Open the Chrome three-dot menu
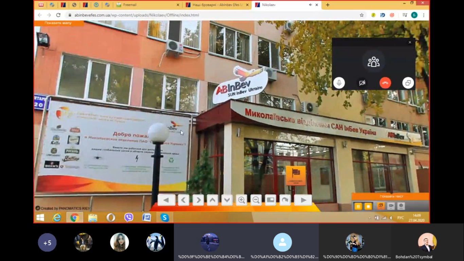Image resolution: width=464 pixels, height=261 pixels. click(x=424, y=15)
